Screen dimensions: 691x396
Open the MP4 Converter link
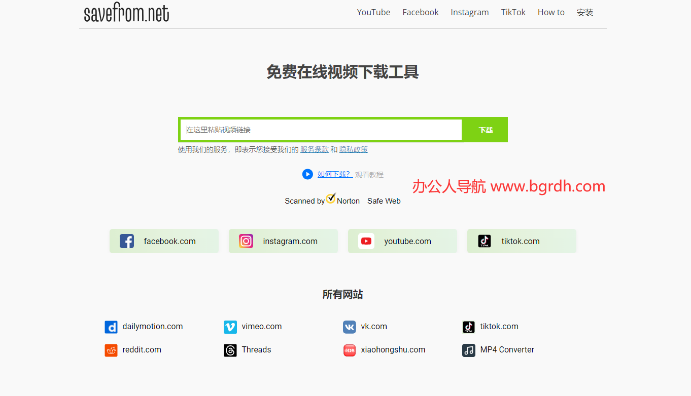pos(507,350)
